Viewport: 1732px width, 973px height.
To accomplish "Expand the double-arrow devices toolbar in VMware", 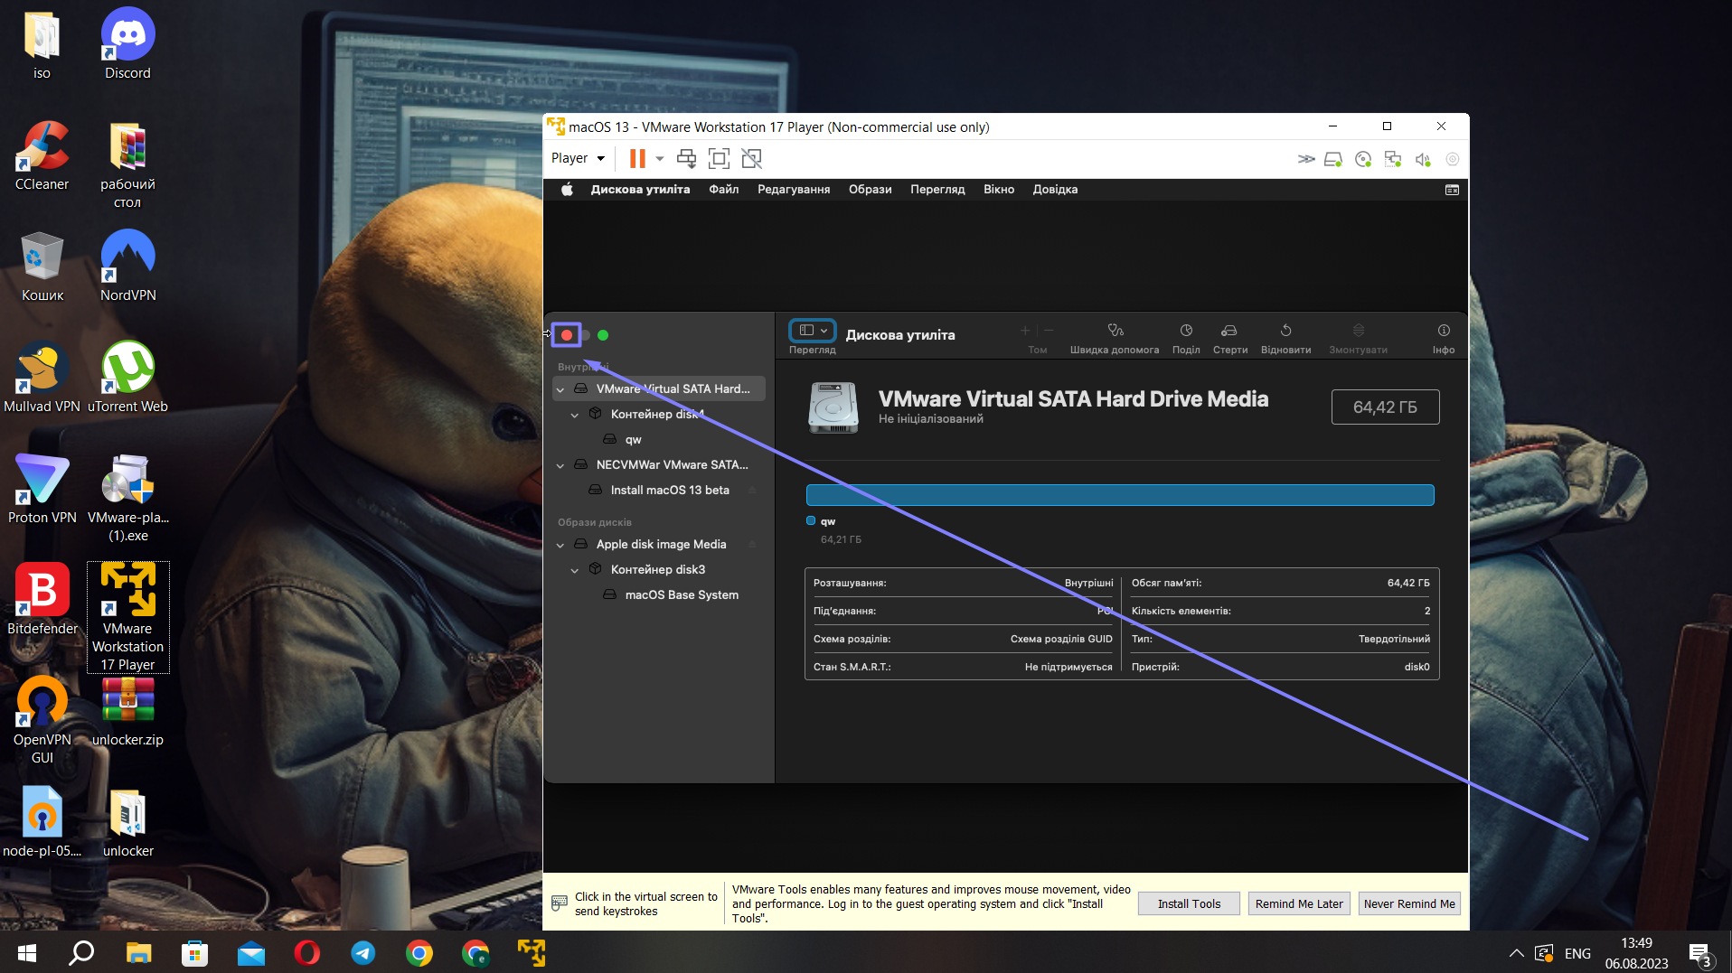I will tap(1306, 159).
